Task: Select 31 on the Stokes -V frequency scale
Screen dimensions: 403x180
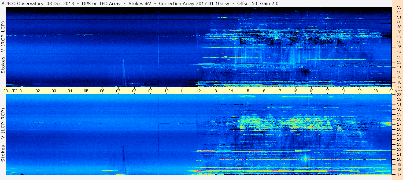Action: coord(399,17)
